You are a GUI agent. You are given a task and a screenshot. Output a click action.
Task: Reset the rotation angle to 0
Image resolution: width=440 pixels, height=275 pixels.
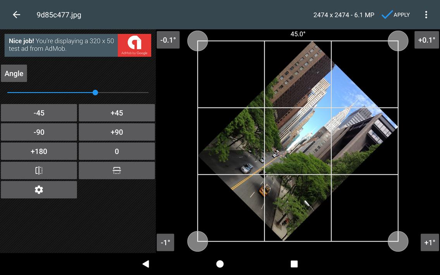(117, 151)
